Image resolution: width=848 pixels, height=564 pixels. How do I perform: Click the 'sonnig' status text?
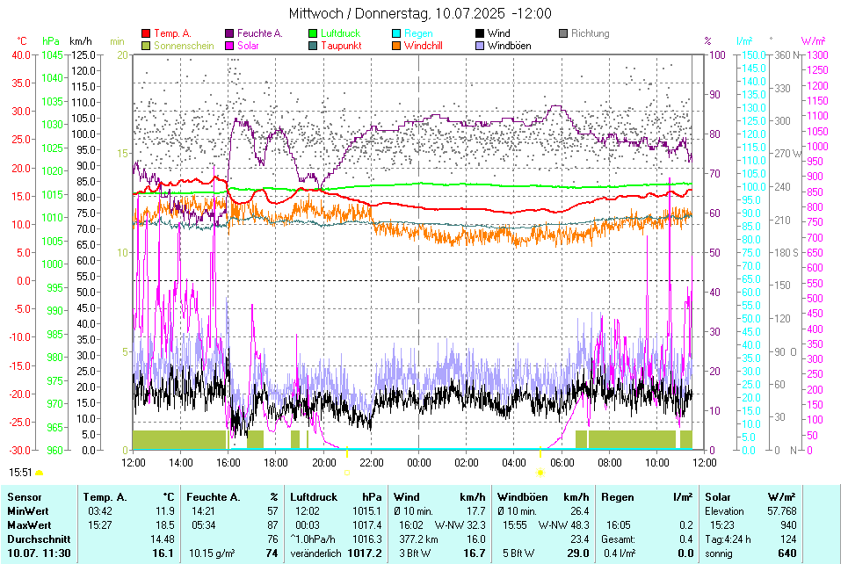[719, 553]
